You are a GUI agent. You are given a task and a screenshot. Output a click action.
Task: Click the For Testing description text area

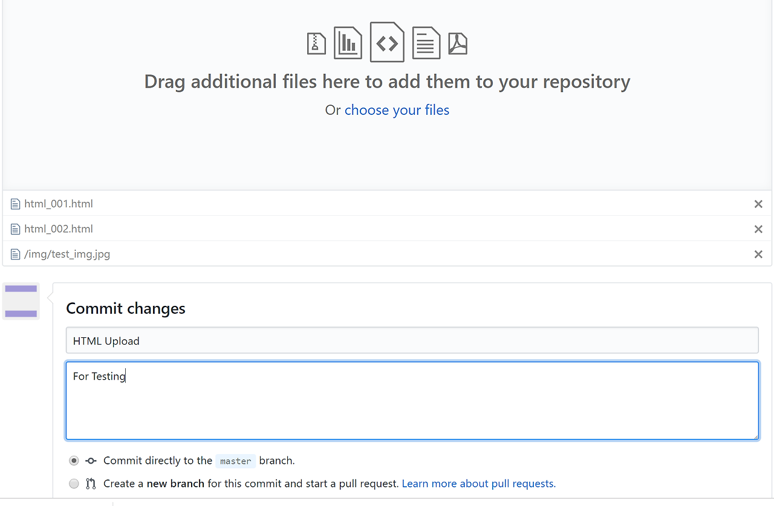pos(412,400)
